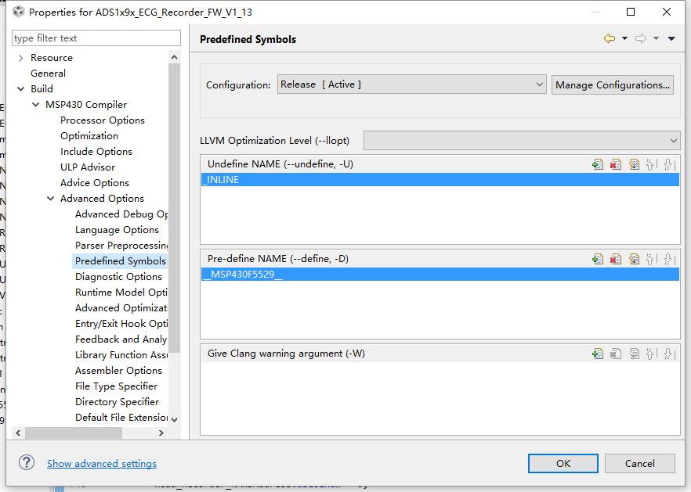This screenshot has width=691, height=492.
Task: Click the Manage Configurations button
Action: click(613, 84)
